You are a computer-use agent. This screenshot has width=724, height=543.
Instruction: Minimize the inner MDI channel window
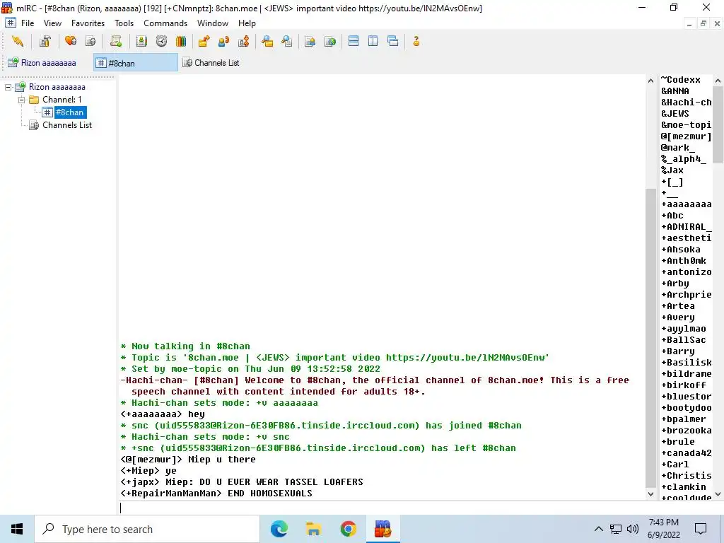pos(689,23)
